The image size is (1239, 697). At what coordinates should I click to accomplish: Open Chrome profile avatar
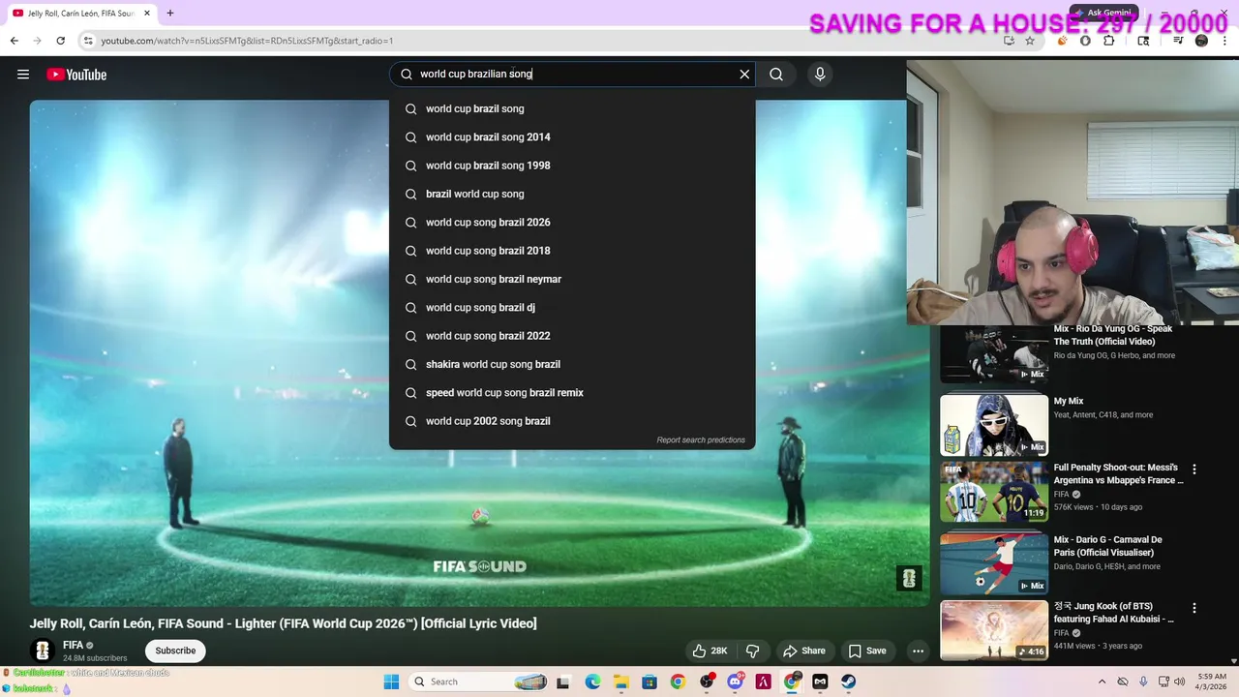[x=1201, y=41]
